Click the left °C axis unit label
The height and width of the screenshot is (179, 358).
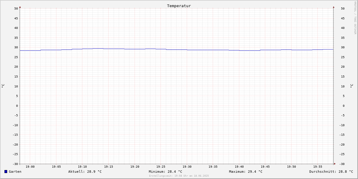coord(3,86)
